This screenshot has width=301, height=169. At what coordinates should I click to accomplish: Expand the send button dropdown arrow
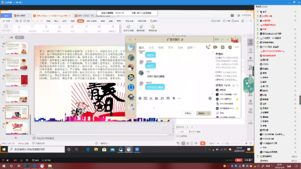pos(209,113)
